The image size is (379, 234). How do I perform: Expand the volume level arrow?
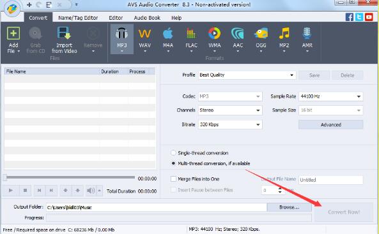point(100,191)
